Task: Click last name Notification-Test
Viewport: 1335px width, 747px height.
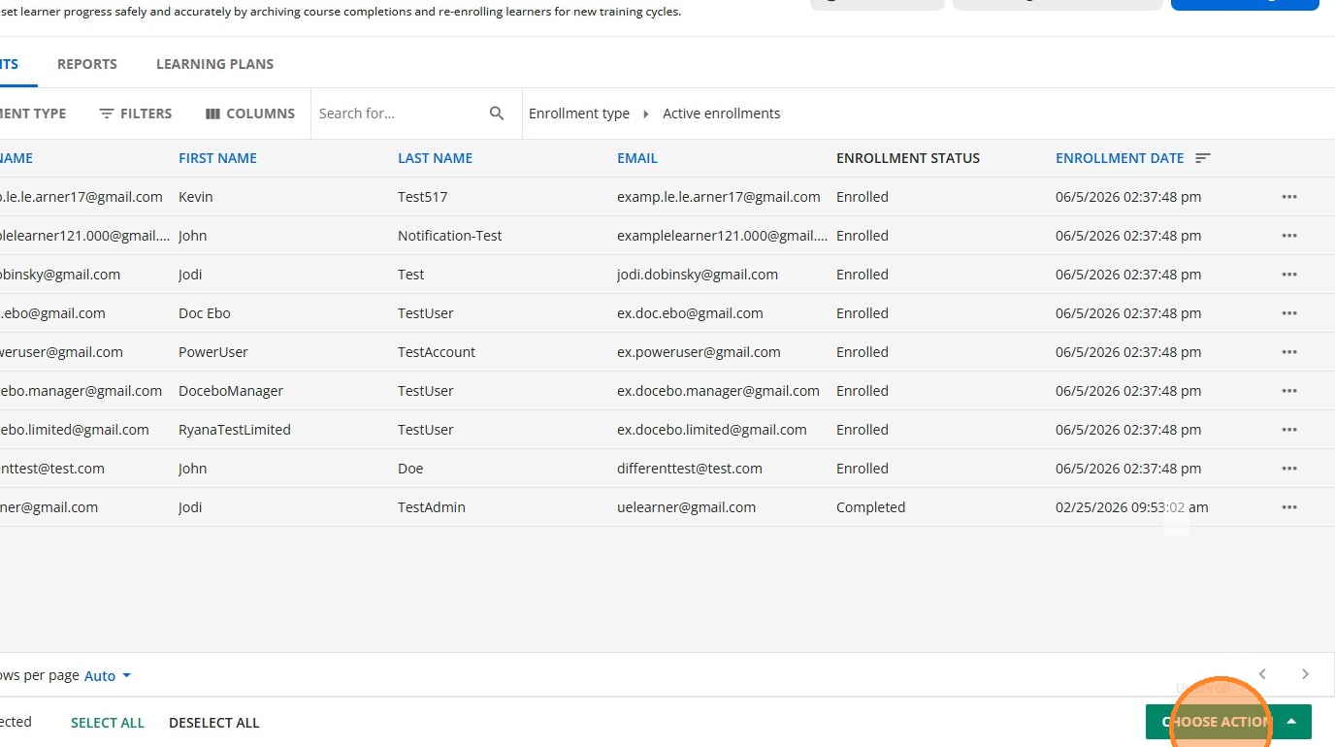Action: [x=450, y=236]
